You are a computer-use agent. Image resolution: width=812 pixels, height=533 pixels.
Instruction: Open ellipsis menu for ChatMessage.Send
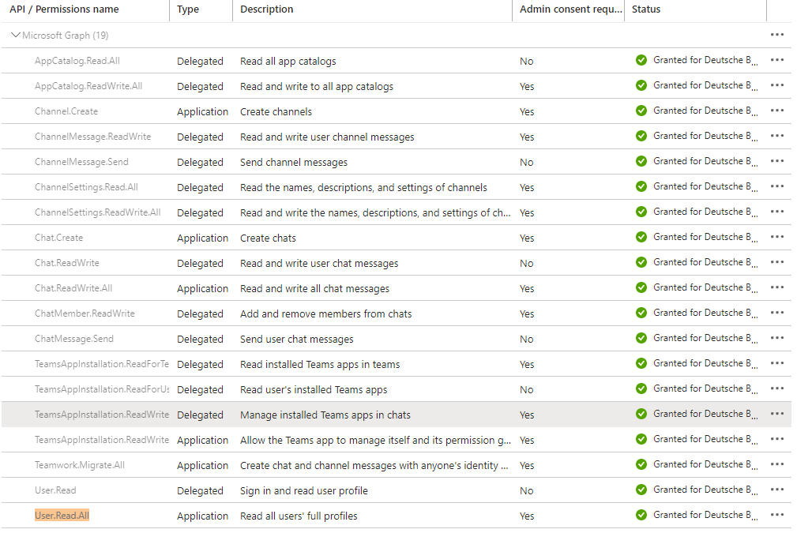click(x=776, y=339)
